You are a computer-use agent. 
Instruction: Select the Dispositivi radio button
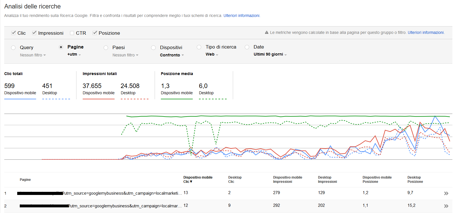(153, 48)
